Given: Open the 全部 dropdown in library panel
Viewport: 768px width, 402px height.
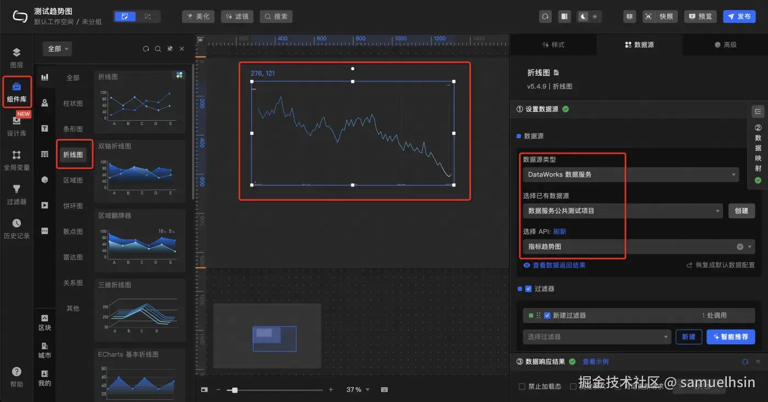Looking at the screenshot, I should click(x=57, y=49).
